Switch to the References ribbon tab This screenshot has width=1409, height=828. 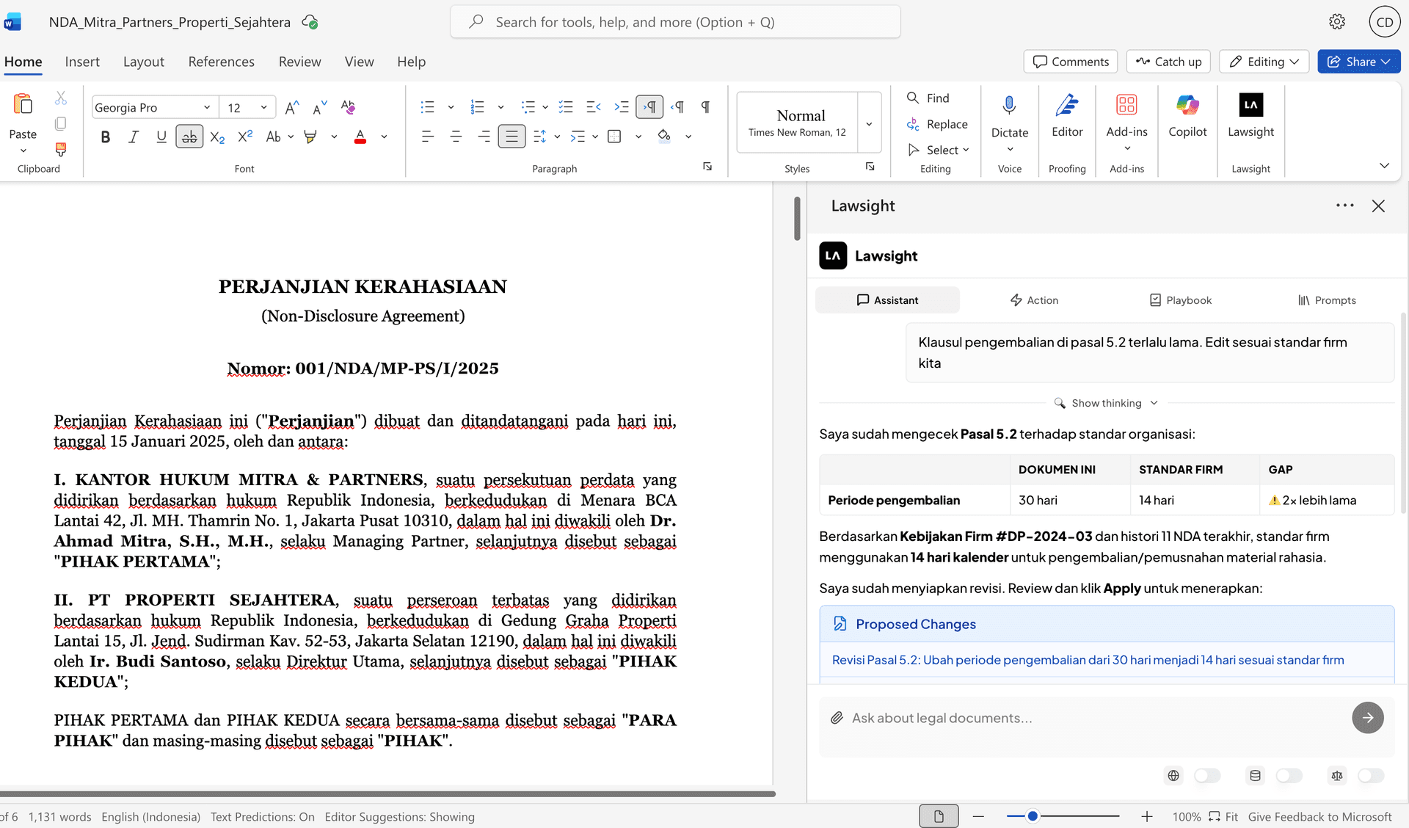[221, 62]
